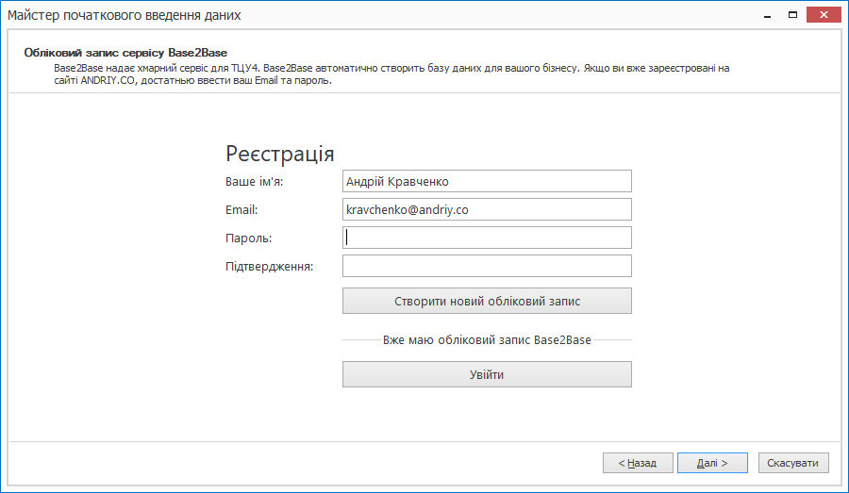The width and height of the screenshot is (849, 493).
Task: Go back with the '< Назад' button
Action: tap(638, 463)
